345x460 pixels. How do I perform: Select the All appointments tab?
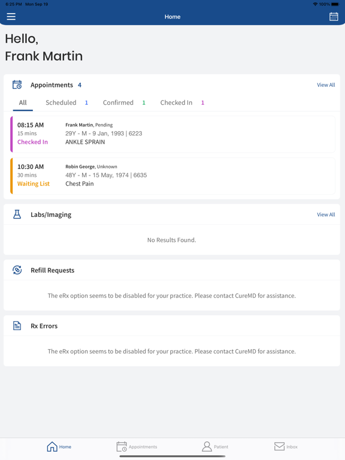point(23,102)
